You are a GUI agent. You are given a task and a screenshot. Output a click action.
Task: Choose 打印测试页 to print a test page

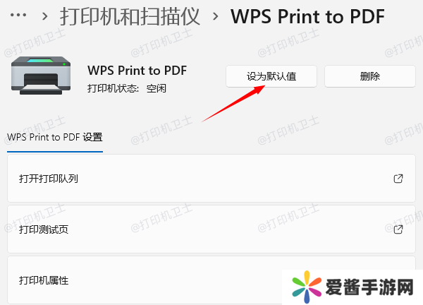tap(211, 229)
